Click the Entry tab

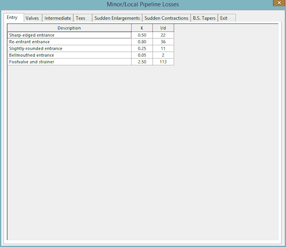(14, 18)
